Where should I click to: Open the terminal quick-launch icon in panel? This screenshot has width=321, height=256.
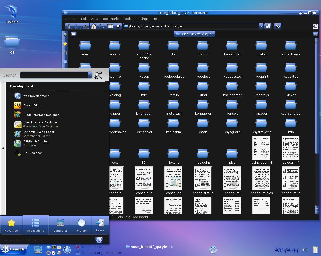54,247
